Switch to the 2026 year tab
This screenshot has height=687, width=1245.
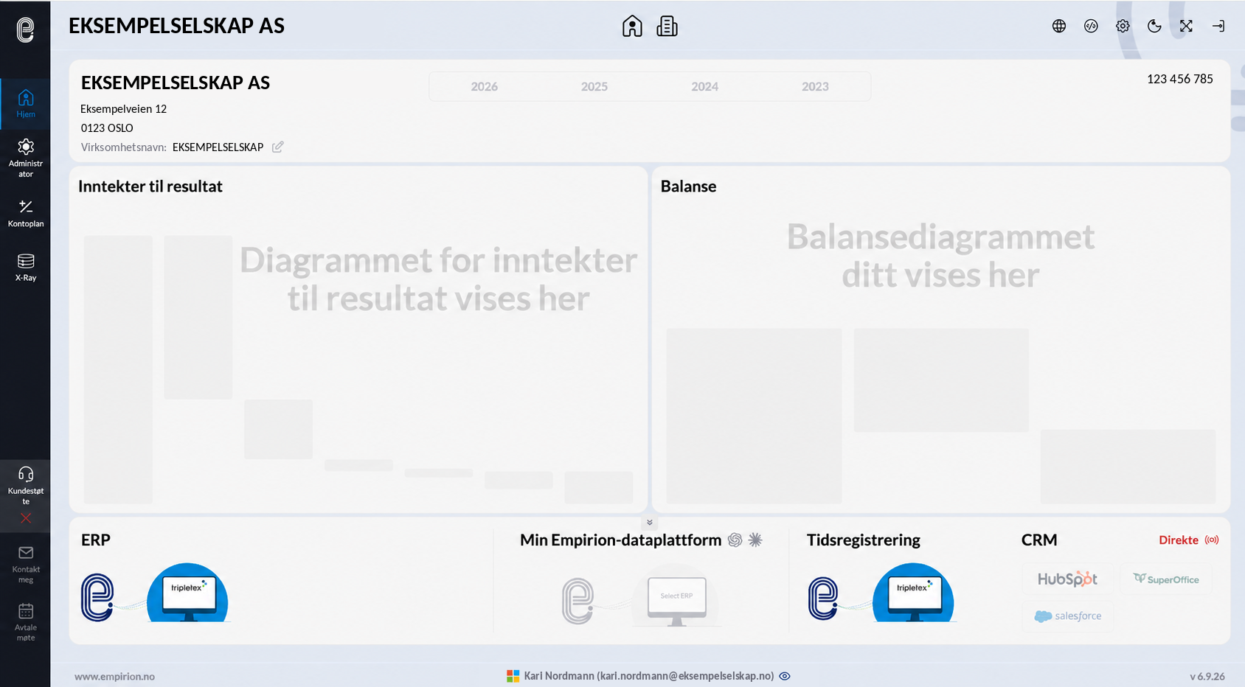(x=485, y=86)
